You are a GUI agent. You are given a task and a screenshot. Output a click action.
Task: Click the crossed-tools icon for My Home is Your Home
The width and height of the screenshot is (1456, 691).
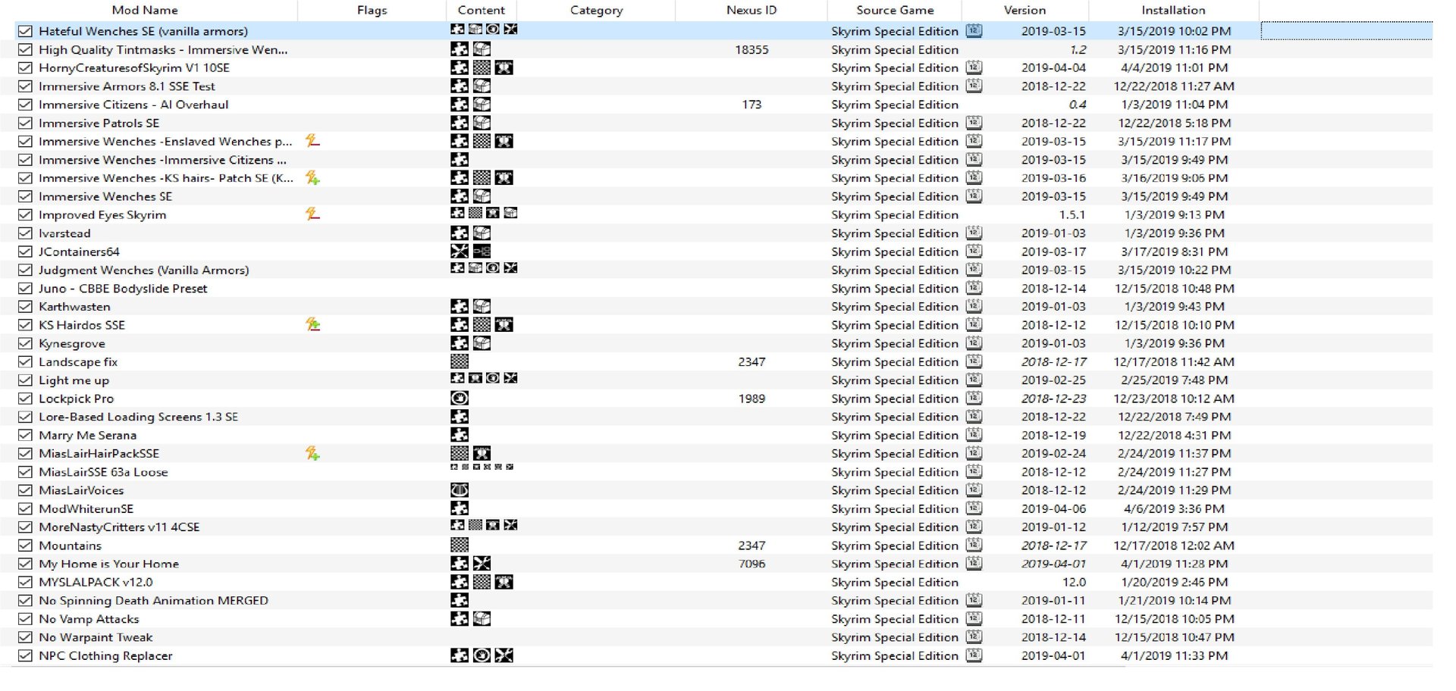pos(482,564)
